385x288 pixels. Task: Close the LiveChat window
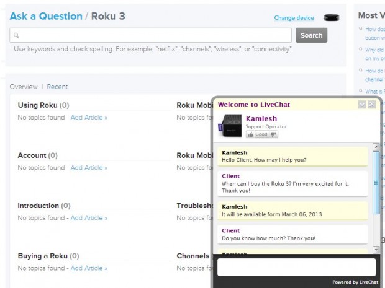coord(372,105)
